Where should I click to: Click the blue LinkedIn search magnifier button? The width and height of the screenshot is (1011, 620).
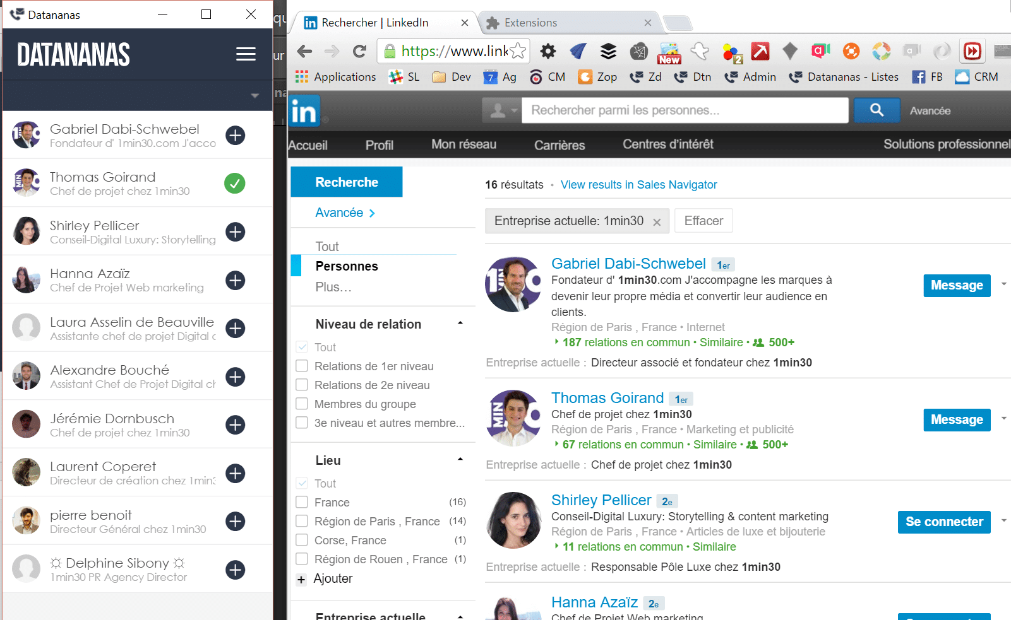[x=877, y=110]
